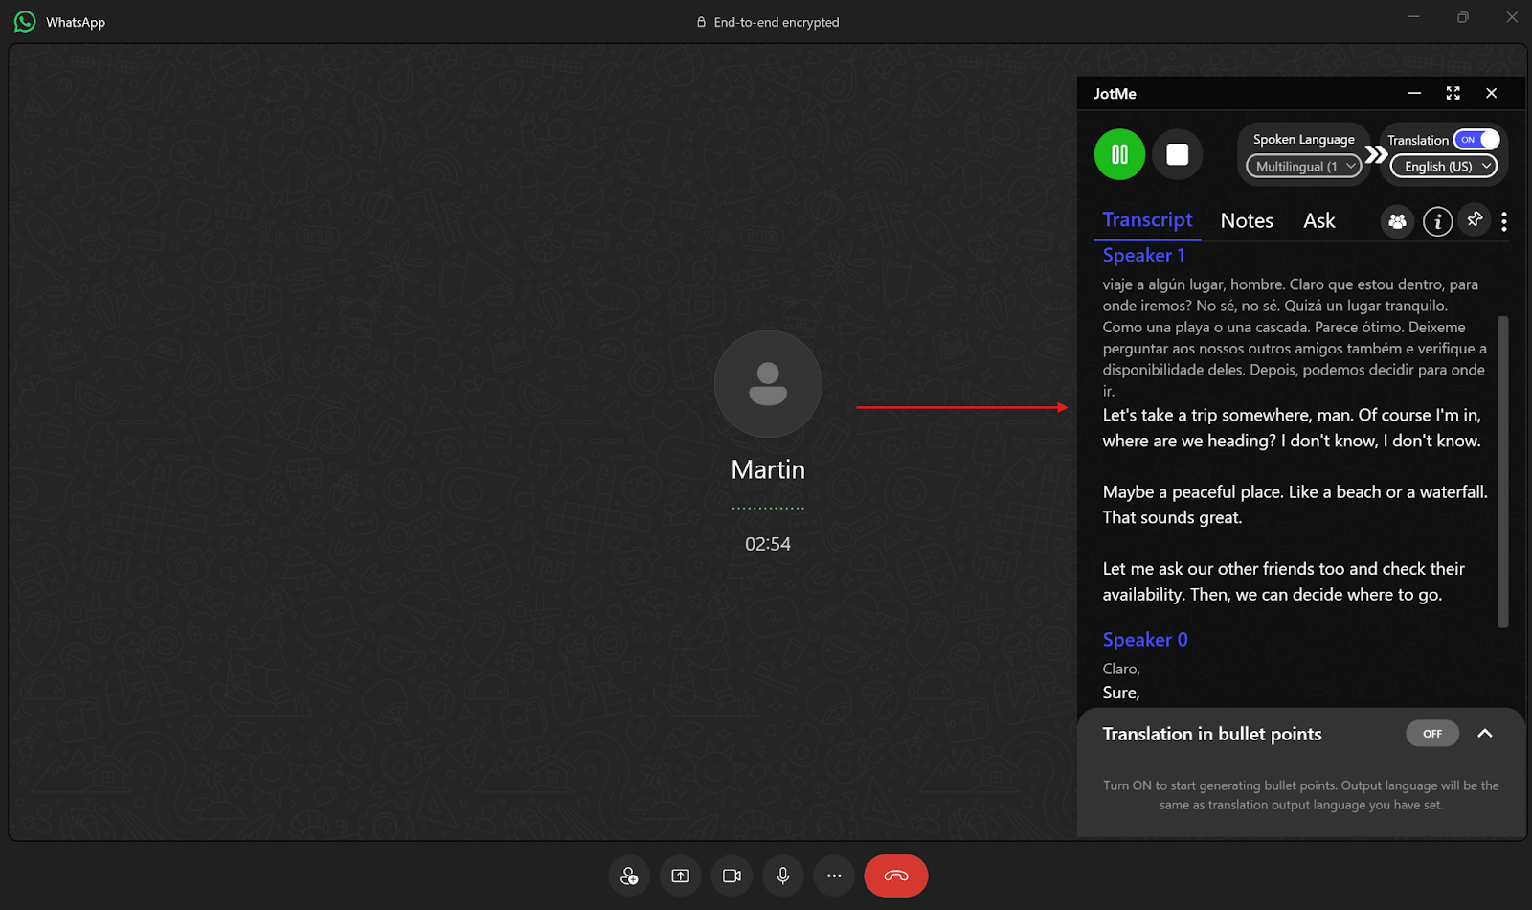This screenshot has height=910, width=1532.
Task: Open the Spoken Language Multilingual dropdown
Action: click(1303, 167)
